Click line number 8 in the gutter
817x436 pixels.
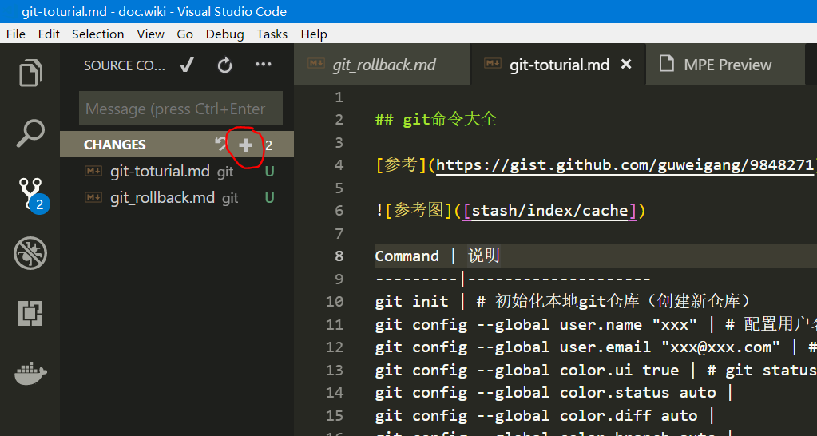coord(339,256)
